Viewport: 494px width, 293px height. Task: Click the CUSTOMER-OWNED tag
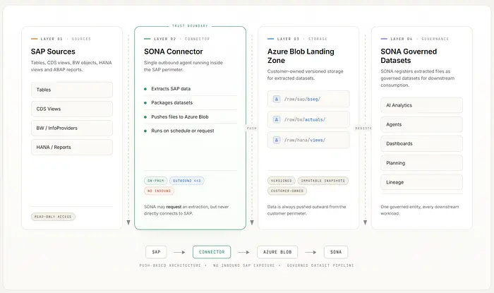(287, 191)
